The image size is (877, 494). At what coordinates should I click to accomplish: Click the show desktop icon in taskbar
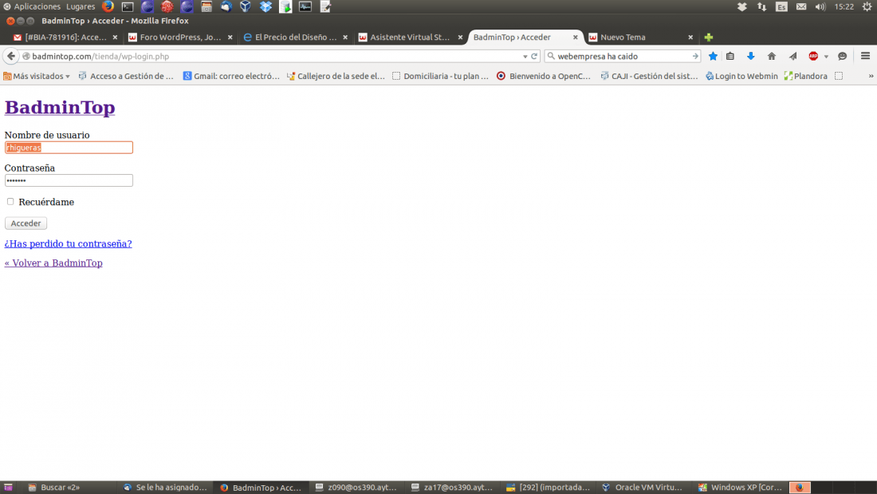(x=8, y=488)
